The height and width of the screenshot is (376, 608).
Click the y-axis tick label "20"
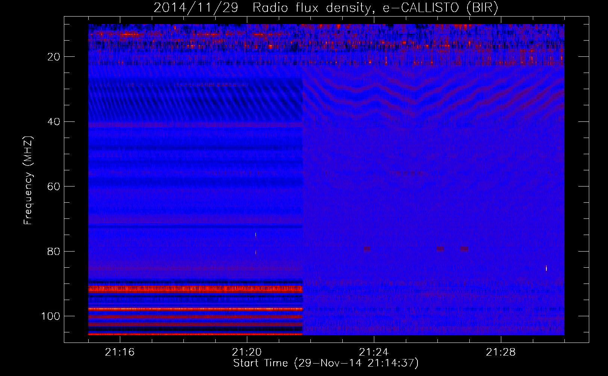[x=54, y=57]
